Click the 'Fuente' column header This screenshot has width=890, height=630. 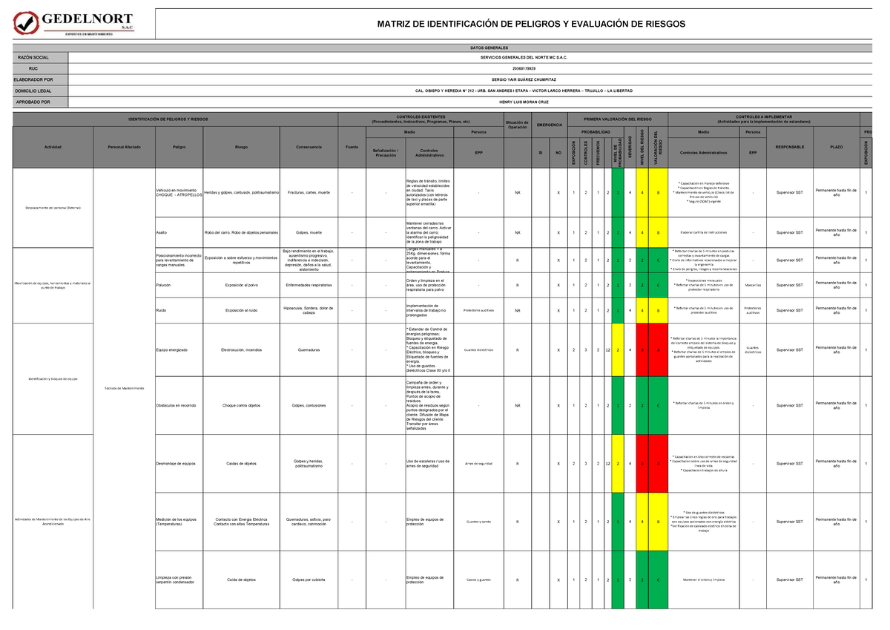(352, 147)
